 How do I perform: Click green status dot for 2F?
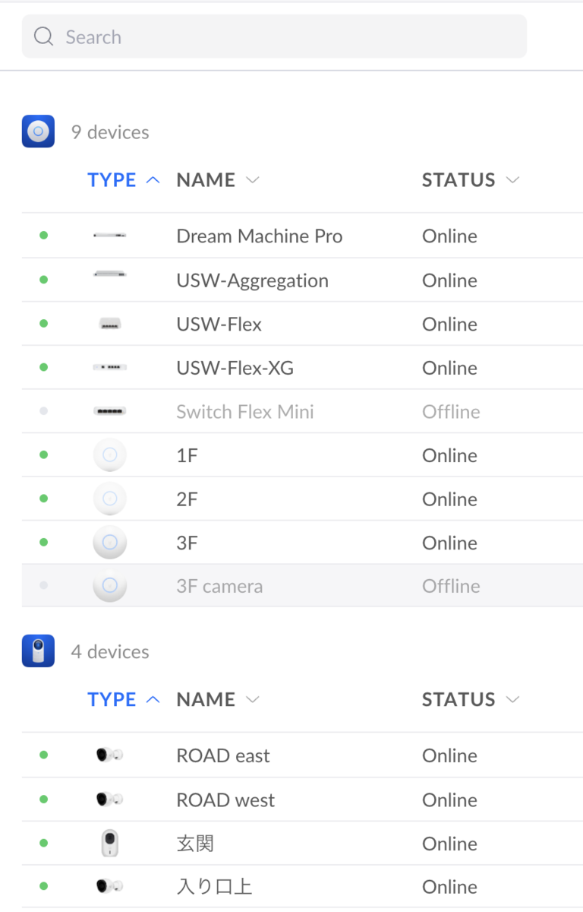click(x=43, y=499)
